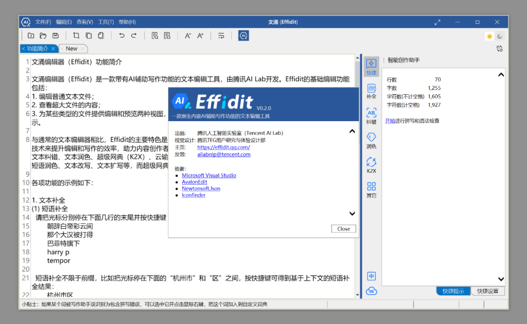527x324 pixels.
Task: Click the line '朝辞白帝彩云间'
Action: pos(70,226)
